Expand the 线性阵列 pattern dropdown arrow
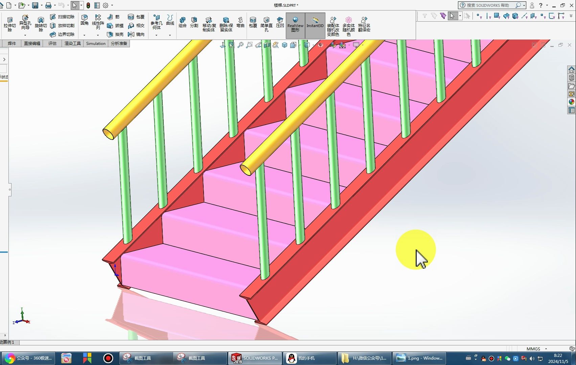 (98, 35)
